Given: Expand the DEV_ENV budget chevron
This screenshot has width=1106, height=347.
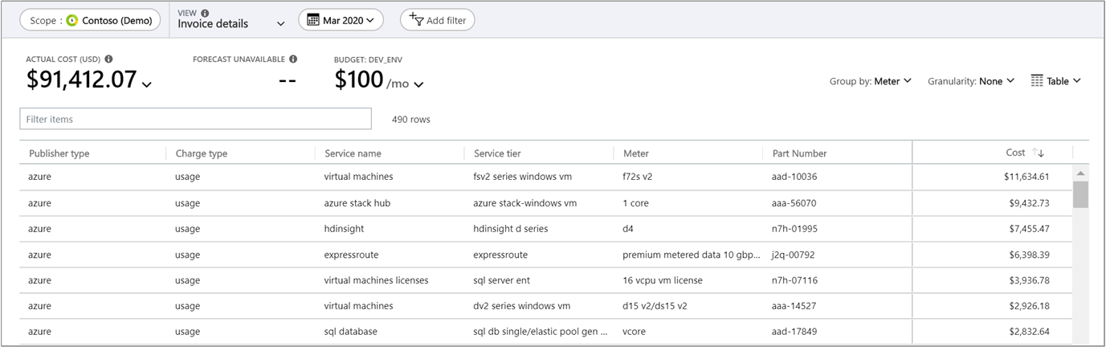Looking at the screenshot, I should point(418,84).
